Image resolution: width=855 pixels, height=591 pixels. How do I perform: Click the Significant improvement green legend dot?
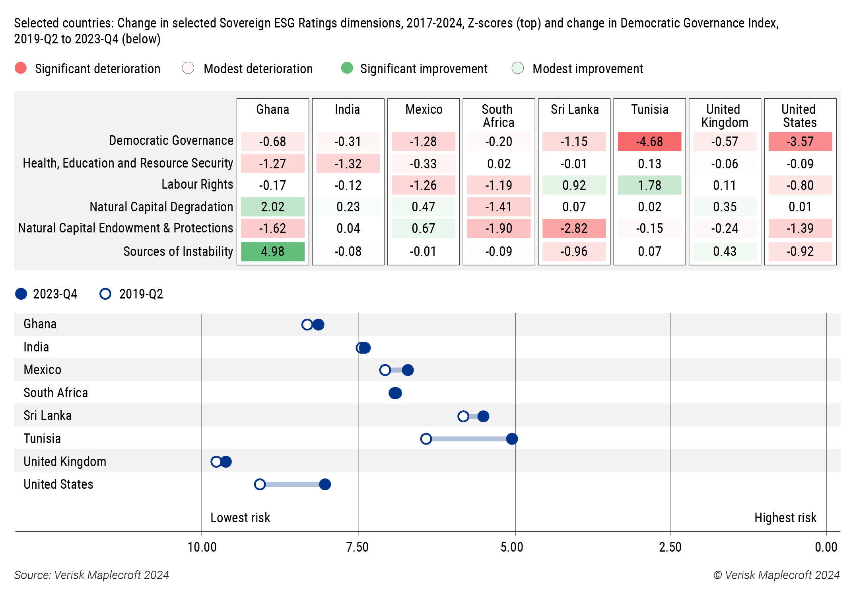(347, 68)
